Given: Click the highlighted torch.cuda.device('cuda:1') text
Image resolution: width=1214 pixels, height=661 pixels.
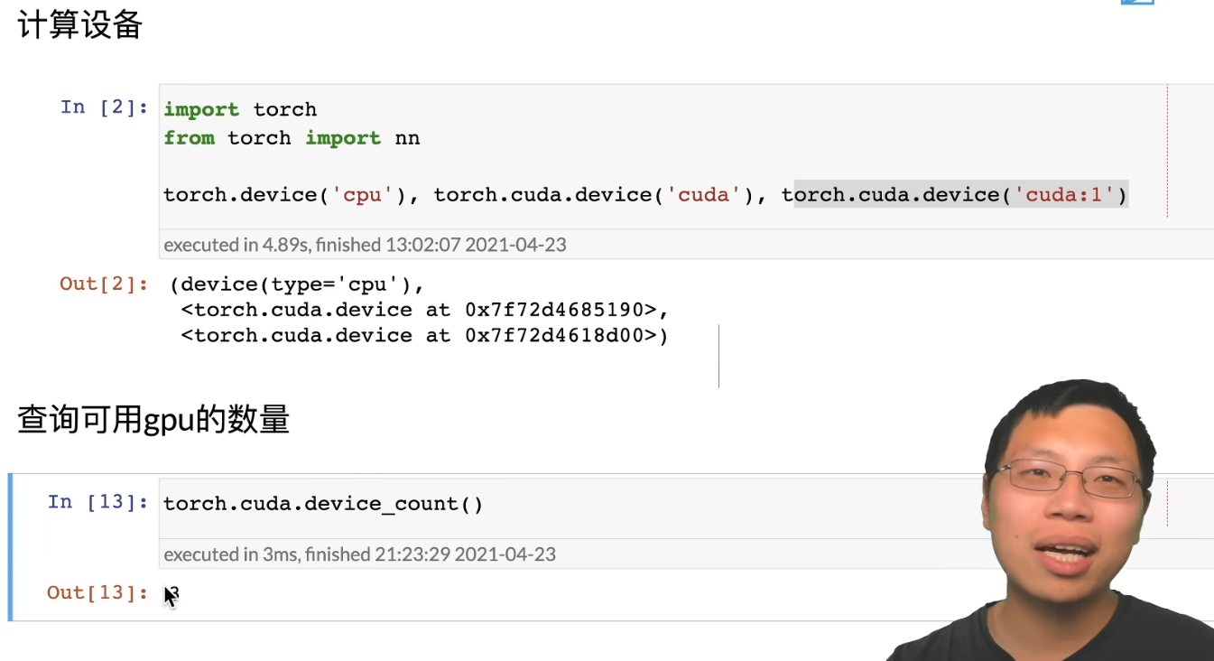Looking at the screenshot, I should [955, 194].
